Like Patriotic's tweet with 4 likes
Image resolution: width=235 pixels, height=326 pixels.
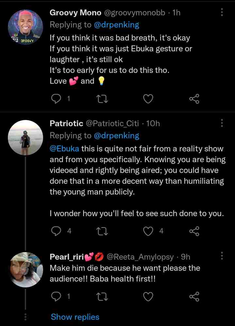[149, 231]
